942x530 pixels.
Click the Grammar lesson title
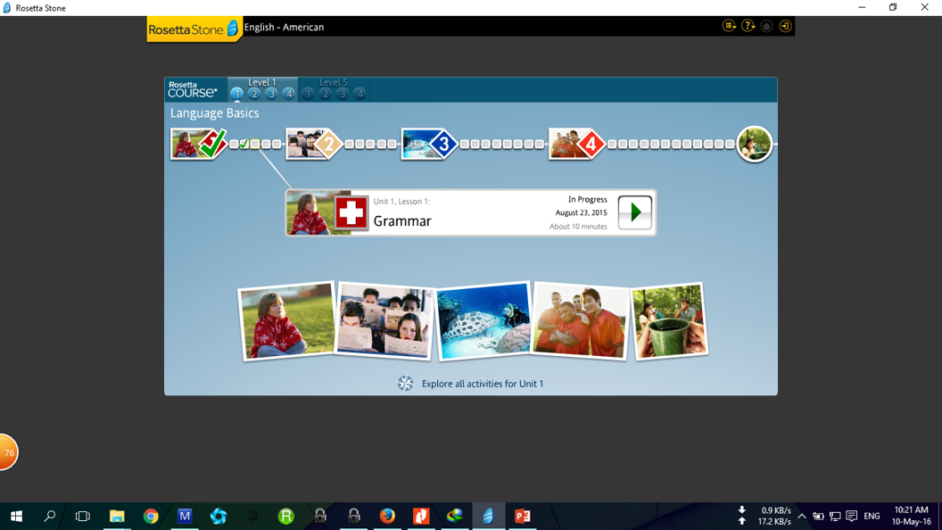coord(402,221)
